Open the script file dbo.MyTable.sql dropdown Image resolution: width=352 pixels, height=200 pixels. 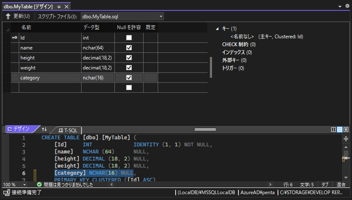pyautogui.click(x=161, y=16)
